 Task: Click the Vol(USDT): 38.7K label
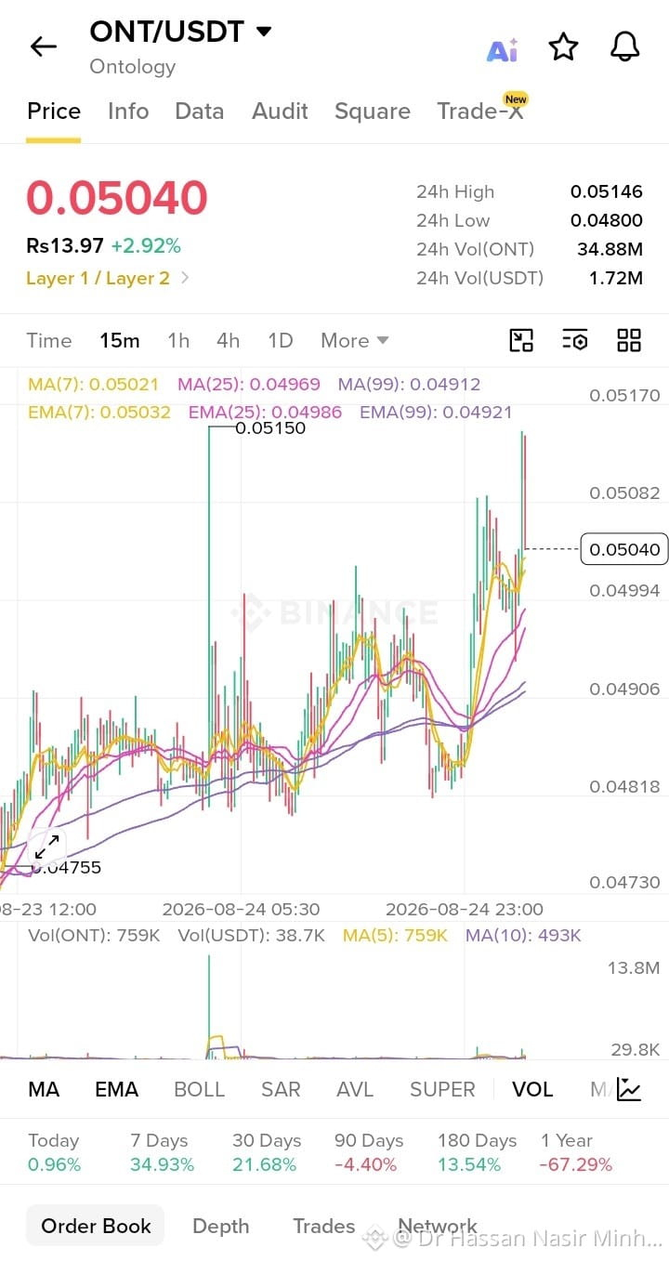(x=252, y=935)
